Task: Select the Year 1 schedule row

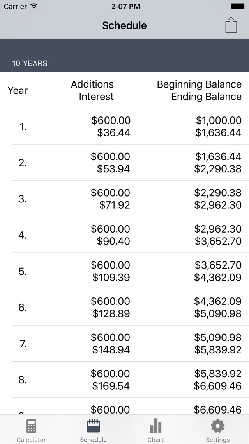Action: (125, 127)
